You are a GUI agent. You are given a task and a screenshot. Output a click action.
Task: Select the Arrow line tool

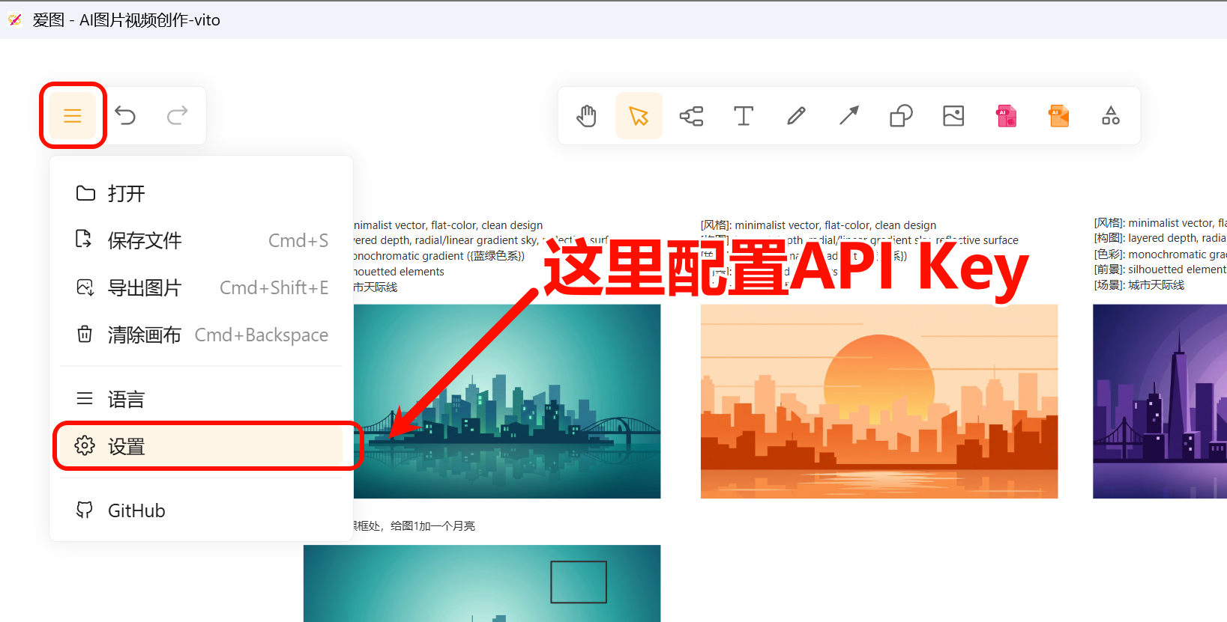coord(848,116)
